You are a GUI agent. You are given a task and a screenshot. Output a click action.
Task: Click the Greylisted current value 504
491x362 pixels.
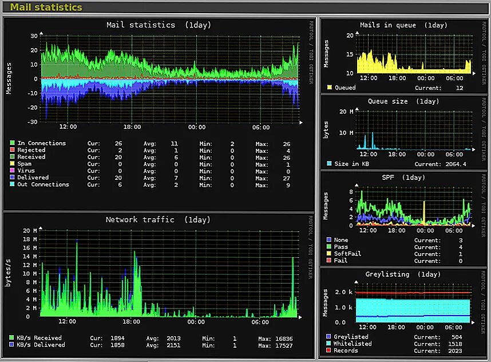pyautogui.click(x=457, y=337)
